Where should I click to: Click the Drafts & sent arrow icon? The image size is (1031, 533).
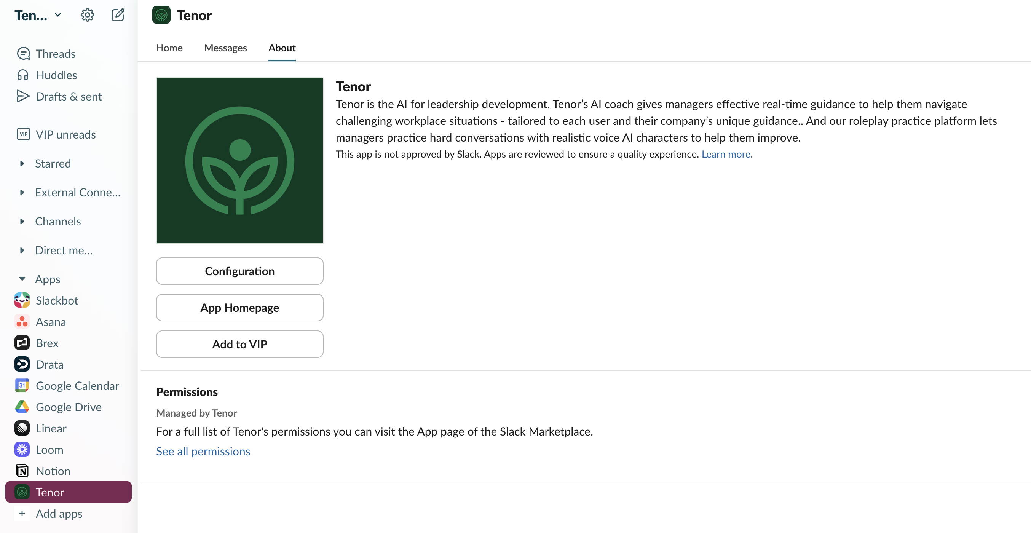tap(23, 96)
